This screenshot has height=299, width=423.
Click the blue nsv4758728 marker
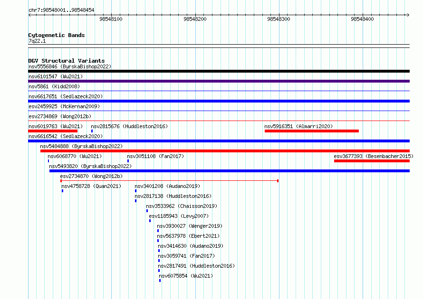(63, 191)
